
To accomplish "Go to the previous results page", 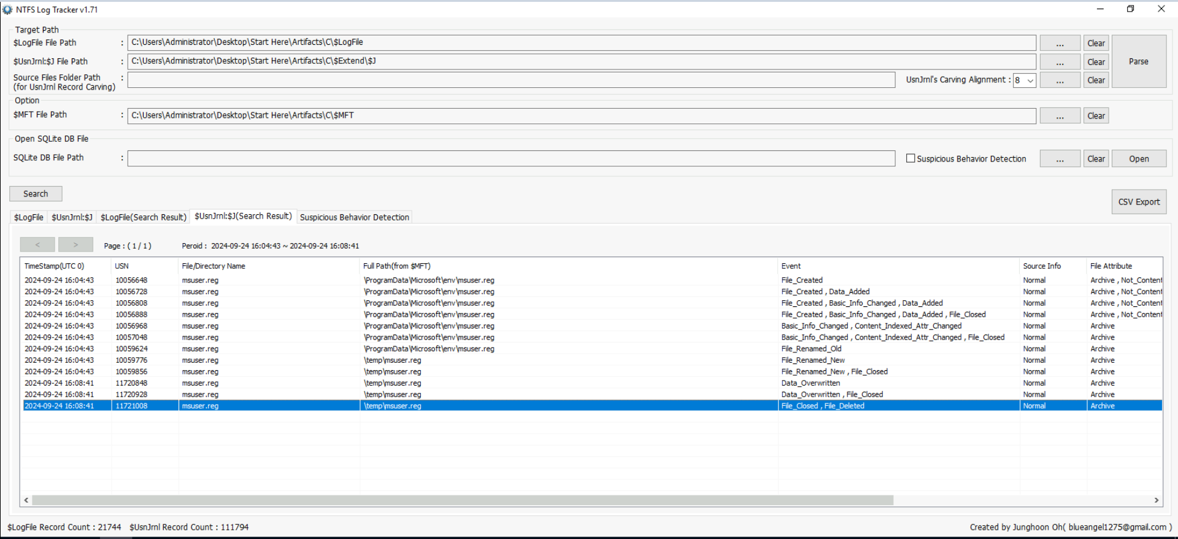I will click(37, 244).
